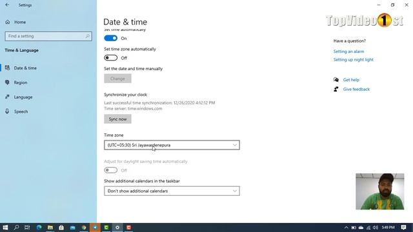Open the Action Center notifications icon
The height and width of the screenshot is (232, 413).
(403, 227)
